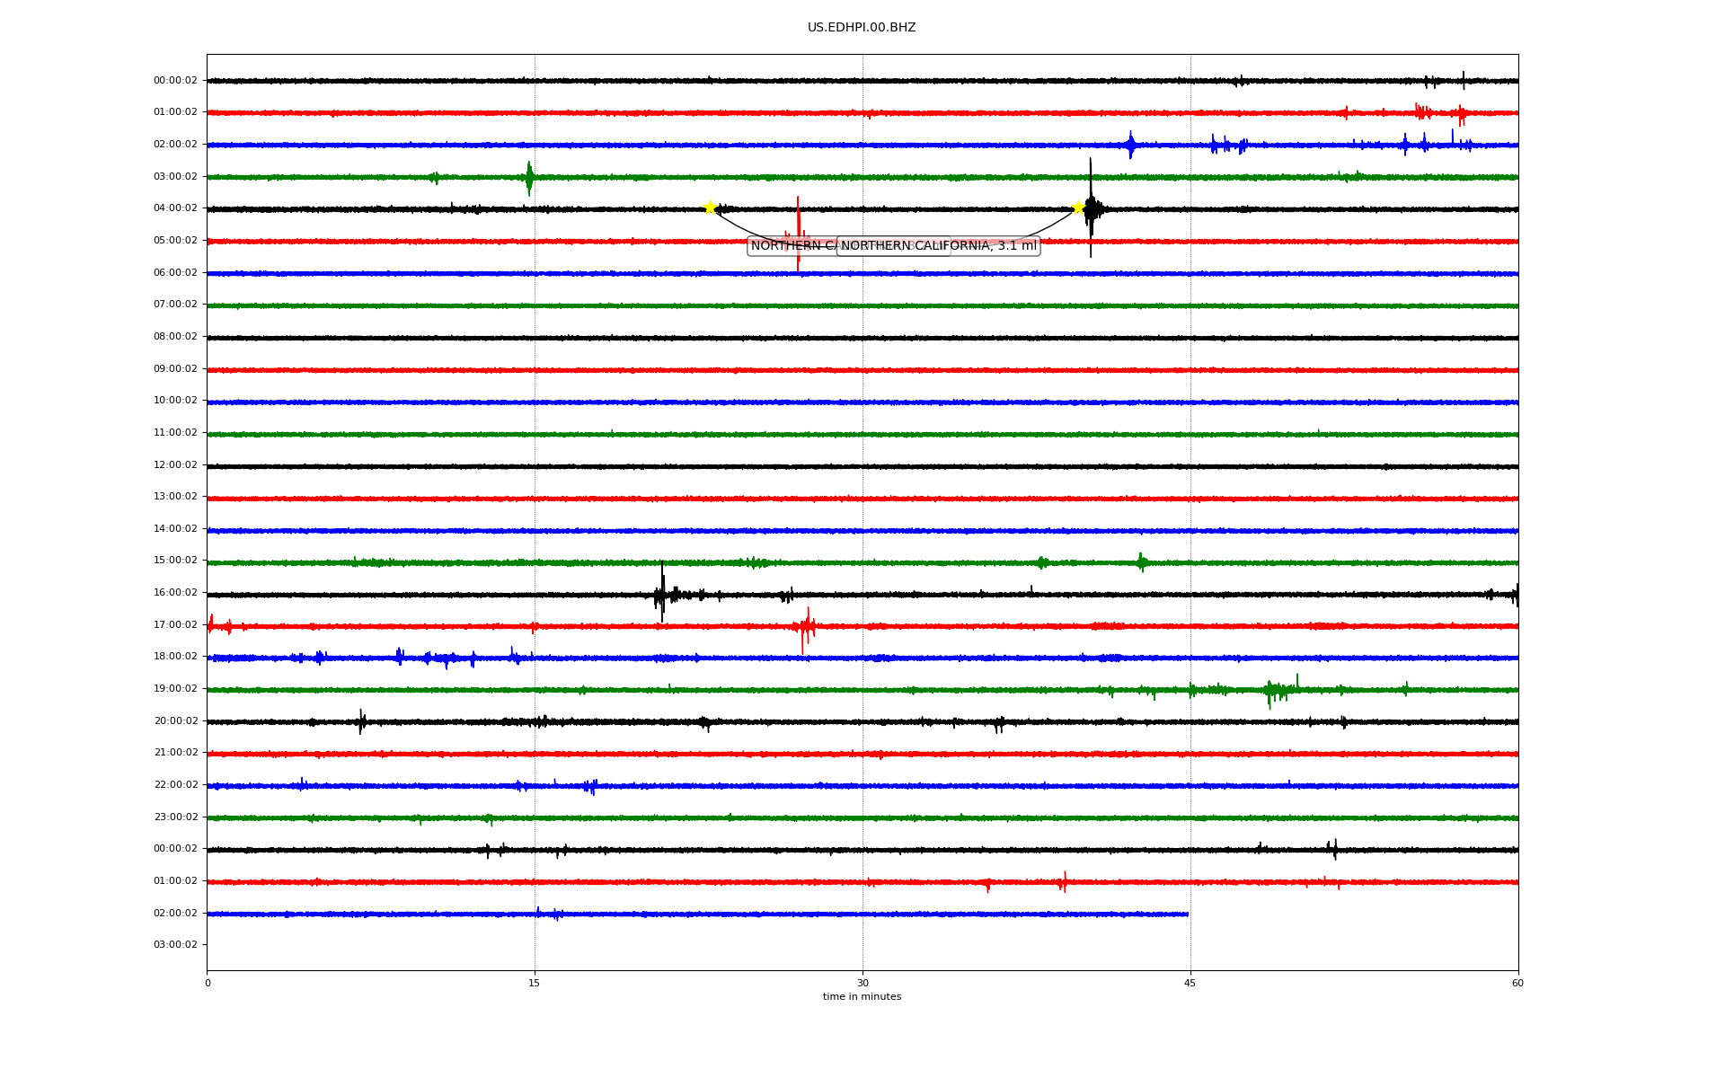Click the 45 tick label on x-axis

coord(1190,983)
